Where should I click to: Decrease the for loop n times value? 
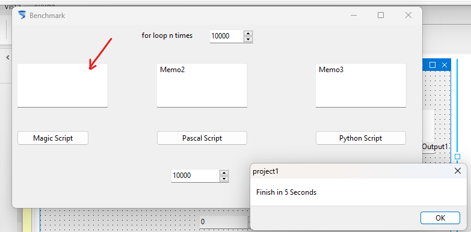248,39
